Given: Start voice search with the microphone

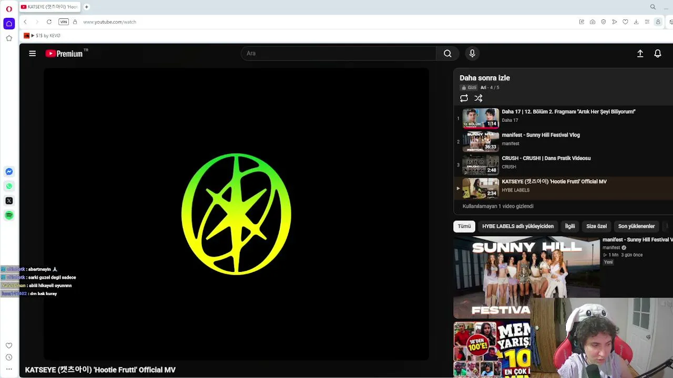Looking at the screenshot, I should tap(472, 53).
